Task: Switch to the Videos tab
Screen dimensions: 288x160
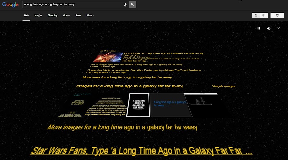Action: pyautogui.click(x=66, y=15)
